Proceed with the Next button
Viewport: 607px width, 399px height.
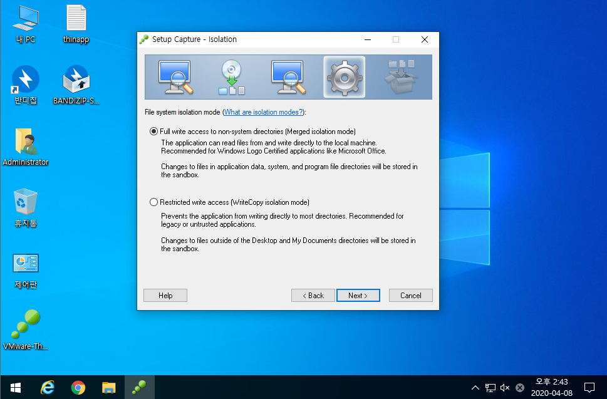[358, 295]
